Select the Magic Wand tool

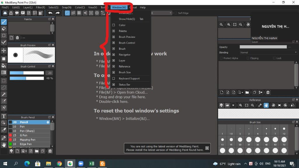tap(4, 94)
